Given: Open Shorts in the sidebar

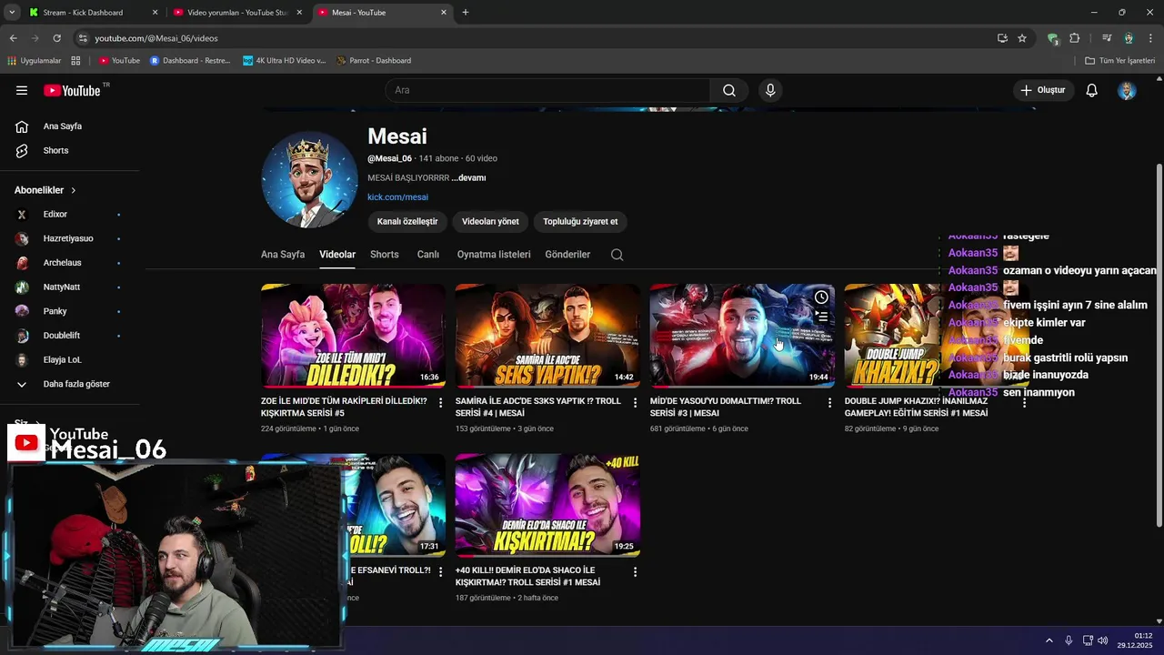Looking at the screenshot, I should click(56, 150).
